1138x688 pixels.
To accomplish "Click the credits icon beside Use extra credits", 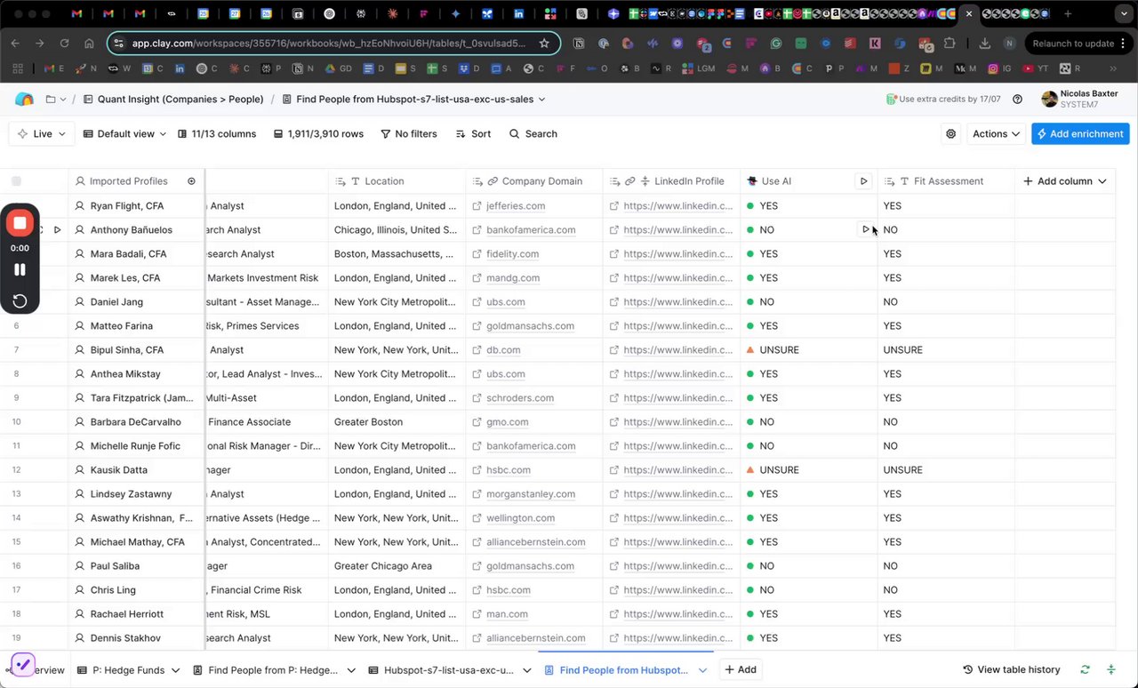I will point(891,100).
